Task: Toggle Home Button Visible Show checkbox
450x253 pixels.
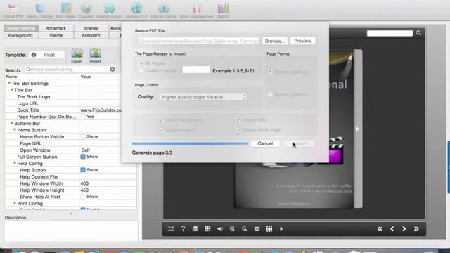Action: tap(83, 136)
